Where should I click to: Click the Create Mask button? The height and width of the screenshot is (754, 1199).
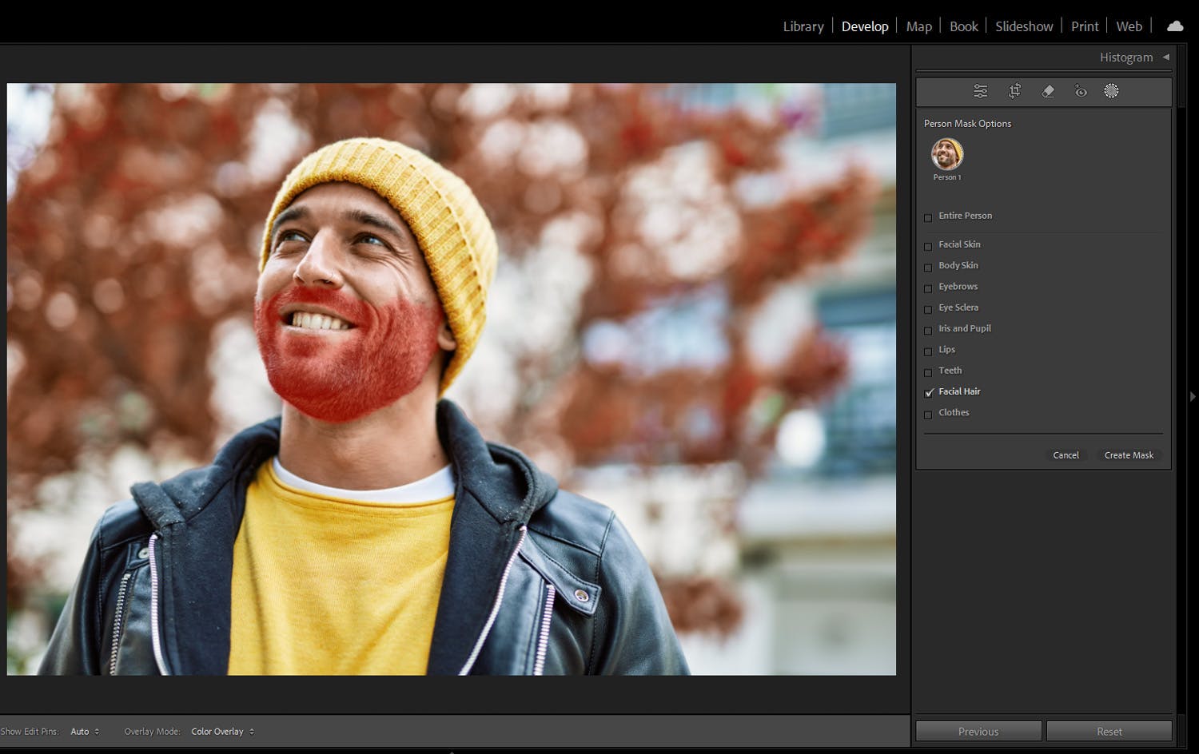tap(1129, 454)
